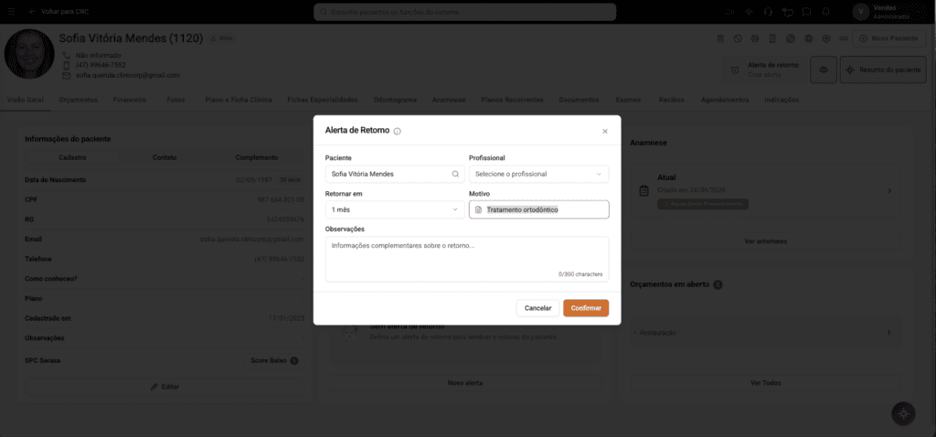Select Complemento sub-tab

tap(257, 157)
